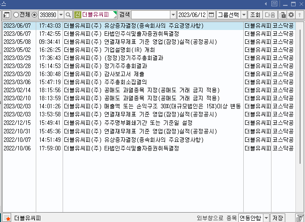This screenshot has height=222, width=305.
Task: Click the favorite star list icon at bottom
Action: tap(7, 218)
